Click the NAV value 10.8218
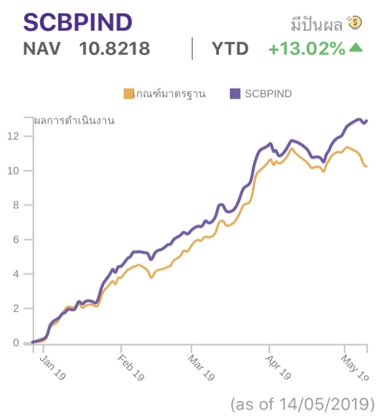Viewport: 386px width, 418px height. click(115, 48)
